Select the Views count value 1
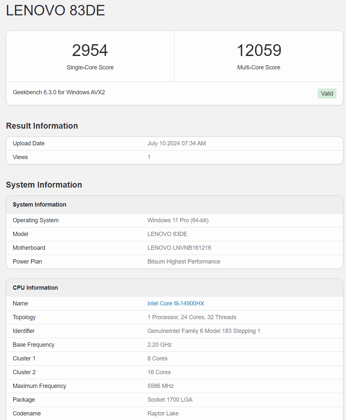 click(x=149, y=157)
